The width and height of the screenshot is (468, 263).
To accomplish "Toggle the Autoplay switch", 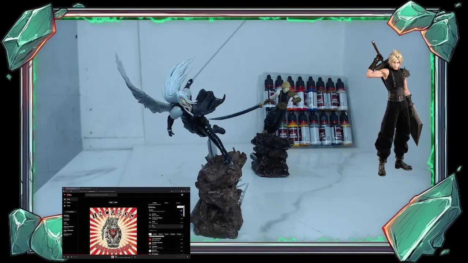I will (x=181, y=210).
